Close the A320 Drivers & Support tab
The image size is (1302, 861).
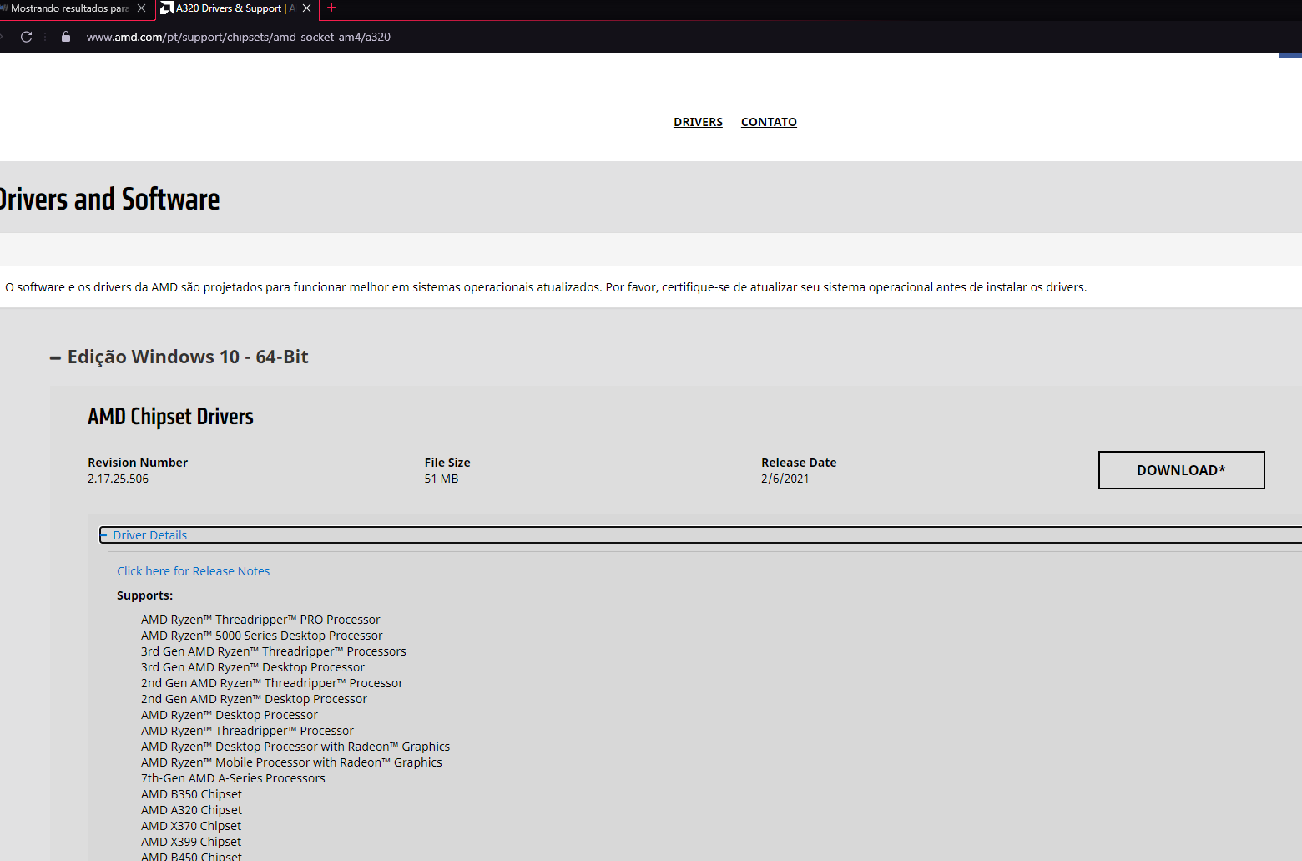(x=306, y=8)
